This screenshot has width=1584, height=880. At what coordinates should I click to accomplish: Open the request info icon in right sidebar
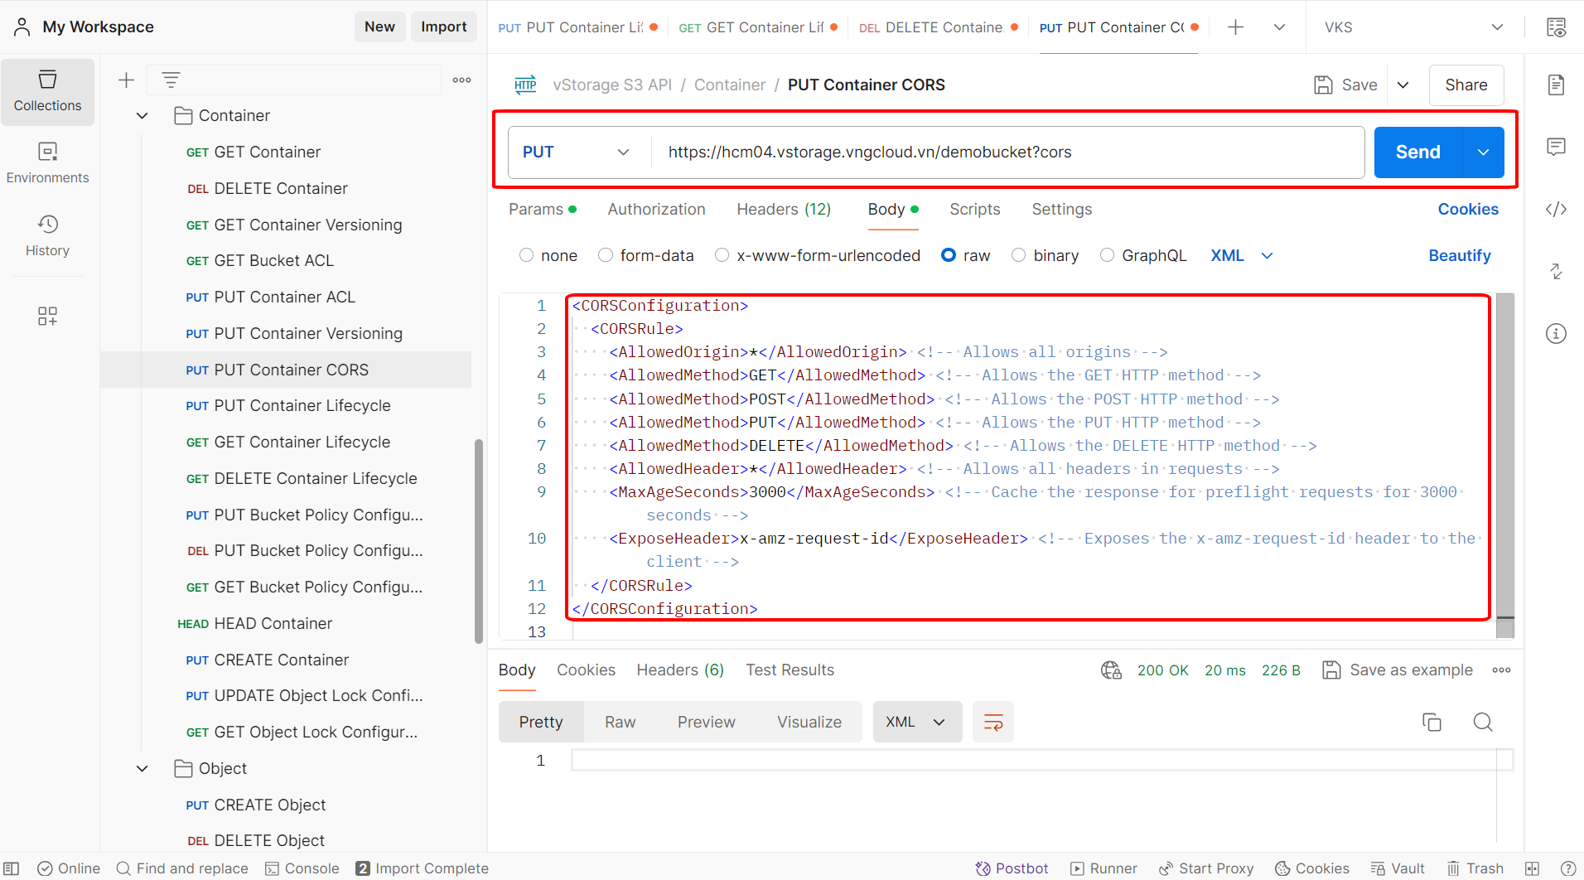click(1556, 333)
